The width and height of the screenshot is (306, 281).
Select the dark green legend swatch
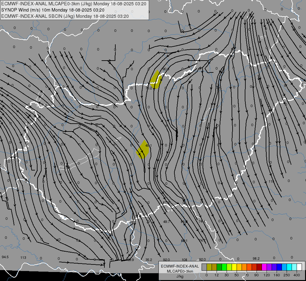click(x=219, y=267)
